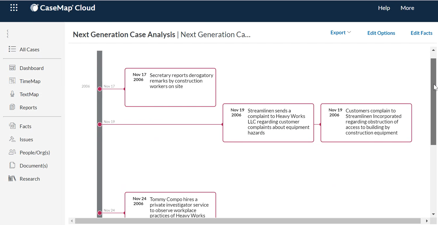Click the horizontal scrollbar right arrow

427,221
